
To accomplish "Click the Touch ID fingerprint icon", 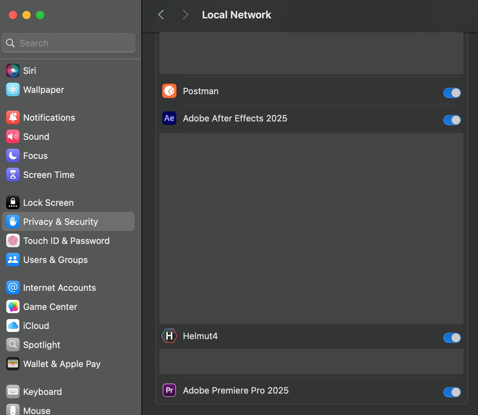I will [x=13, y=241].
